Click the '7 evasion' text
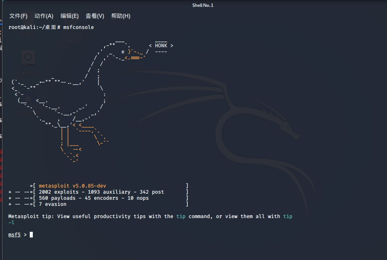This screenshot has height=260, width=387. pyautogui.click(x=53, y=204)
